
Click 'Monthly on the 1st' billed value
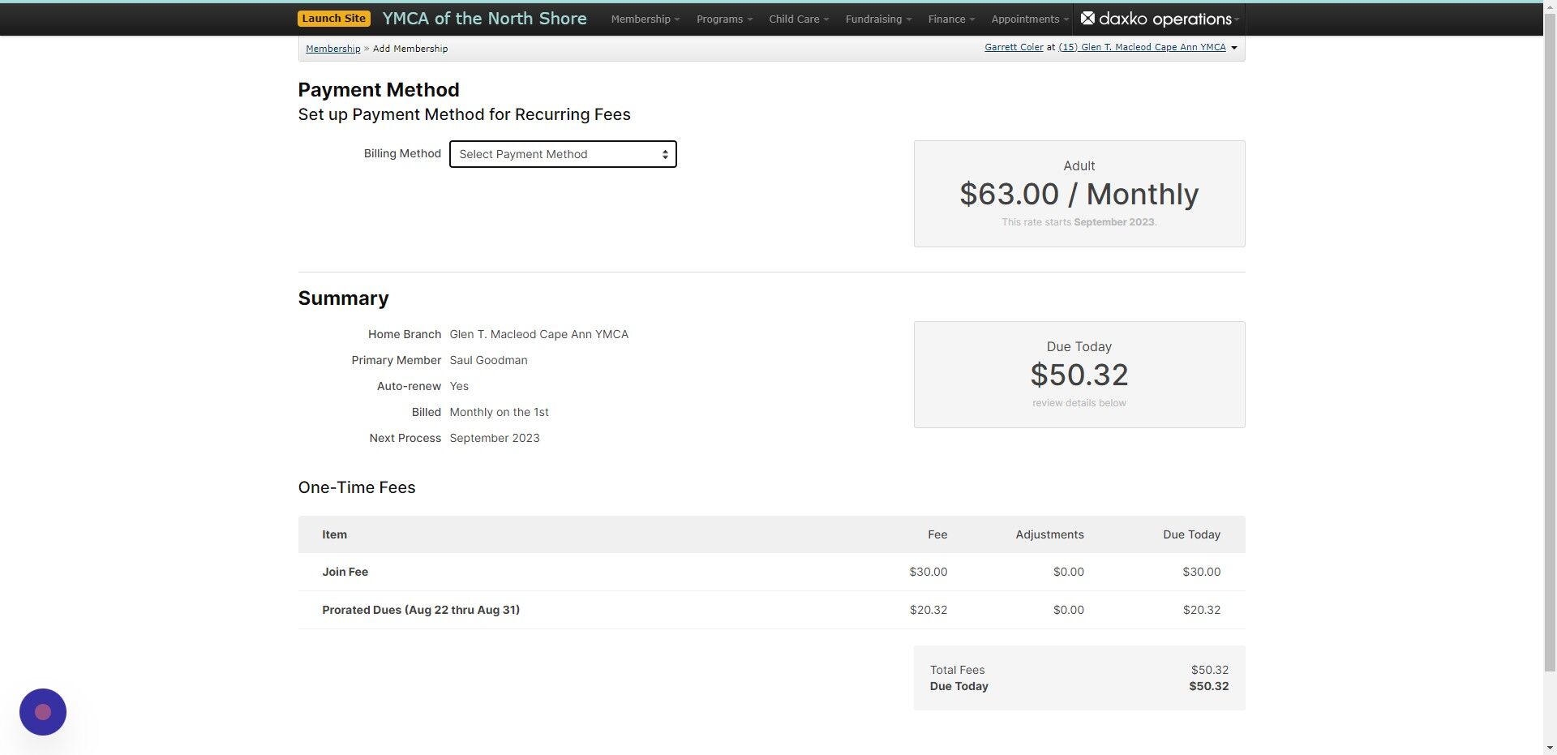click(499, 412)
